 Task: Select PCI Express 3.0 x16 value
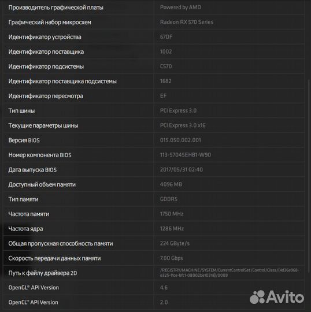pos(183,125)
